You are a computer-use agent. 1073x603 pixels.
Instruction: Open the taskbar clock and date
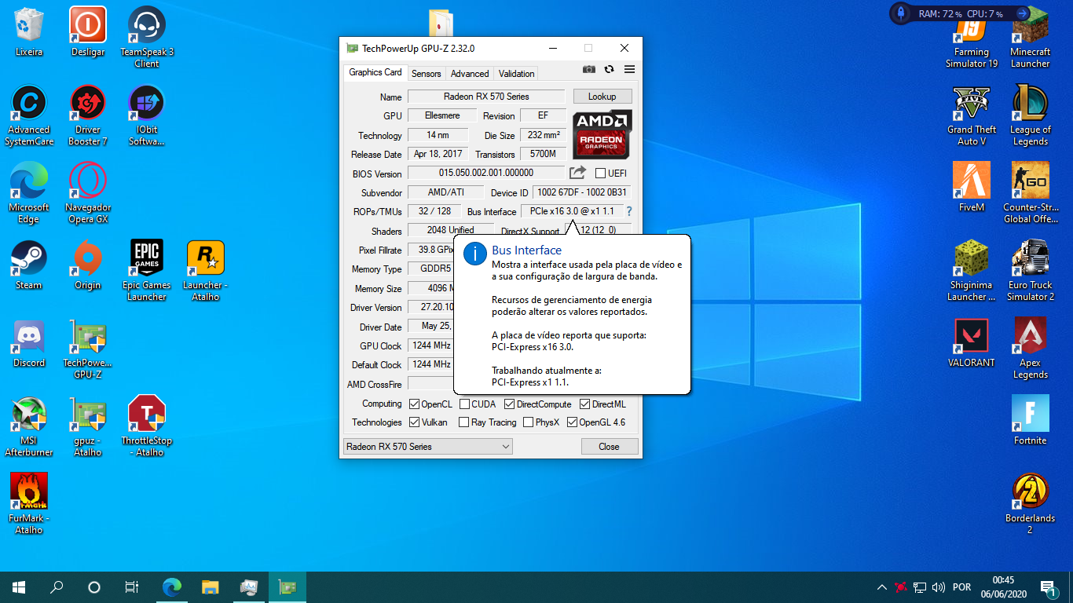1003,587
